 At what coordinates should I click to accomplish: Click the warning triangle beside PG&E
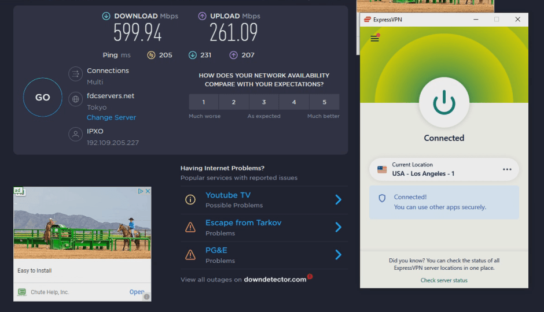pos(190,255)
